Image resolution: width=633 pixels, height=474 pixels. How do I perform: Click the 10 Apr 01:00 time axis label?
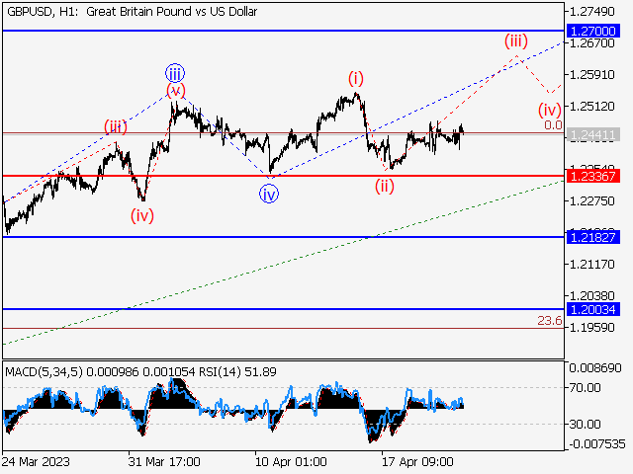click(291, 461)
